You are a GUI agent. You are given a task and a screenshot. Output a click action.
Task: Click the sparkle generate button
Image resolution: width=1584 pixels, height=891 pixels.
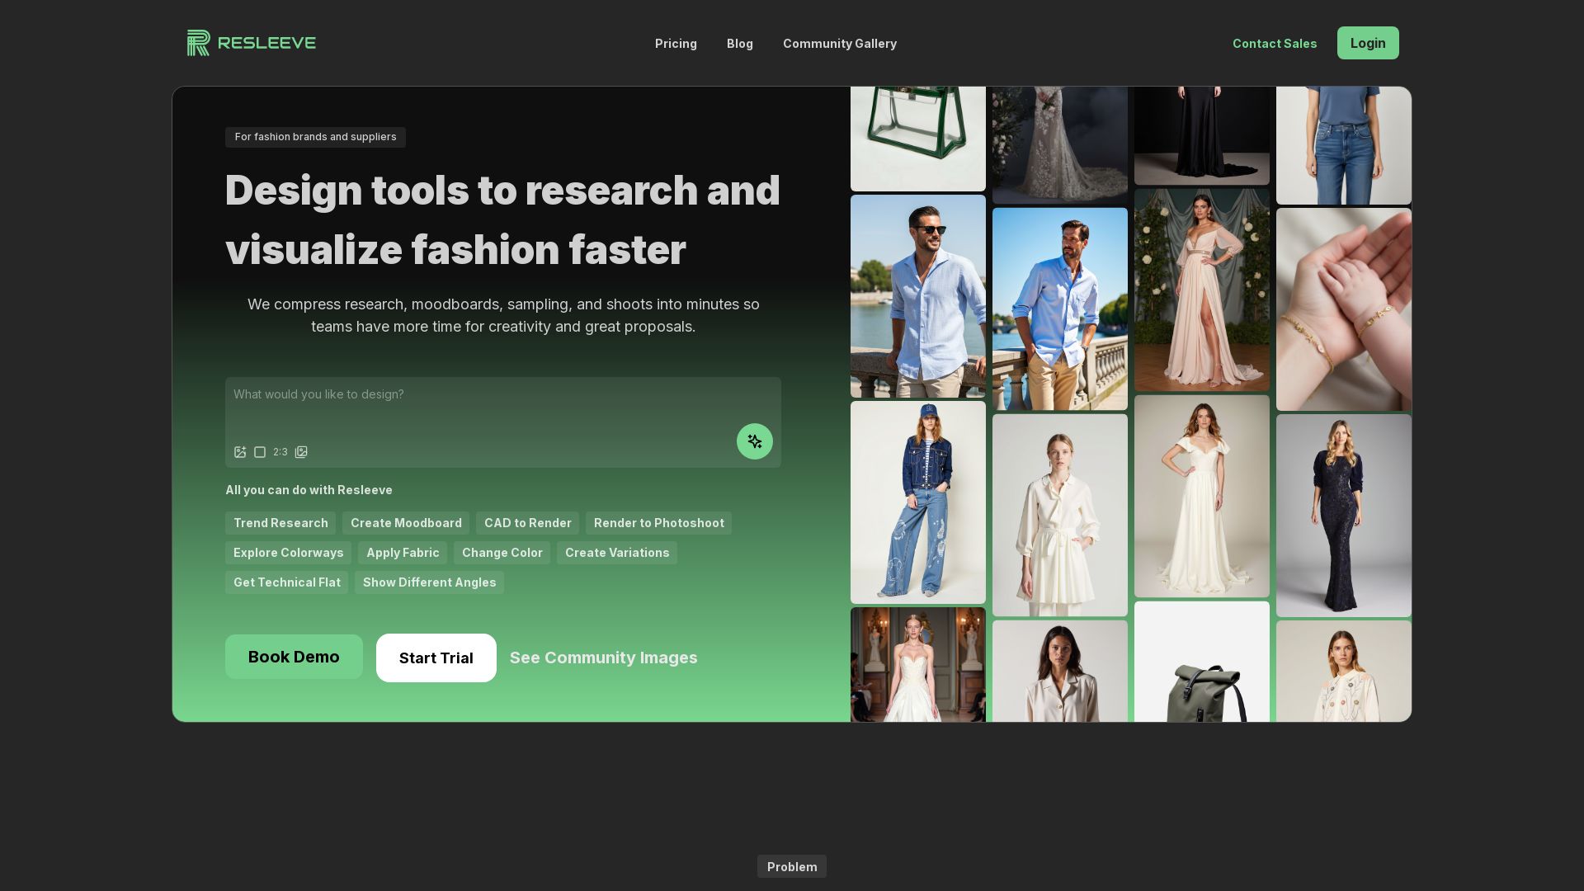754,441
